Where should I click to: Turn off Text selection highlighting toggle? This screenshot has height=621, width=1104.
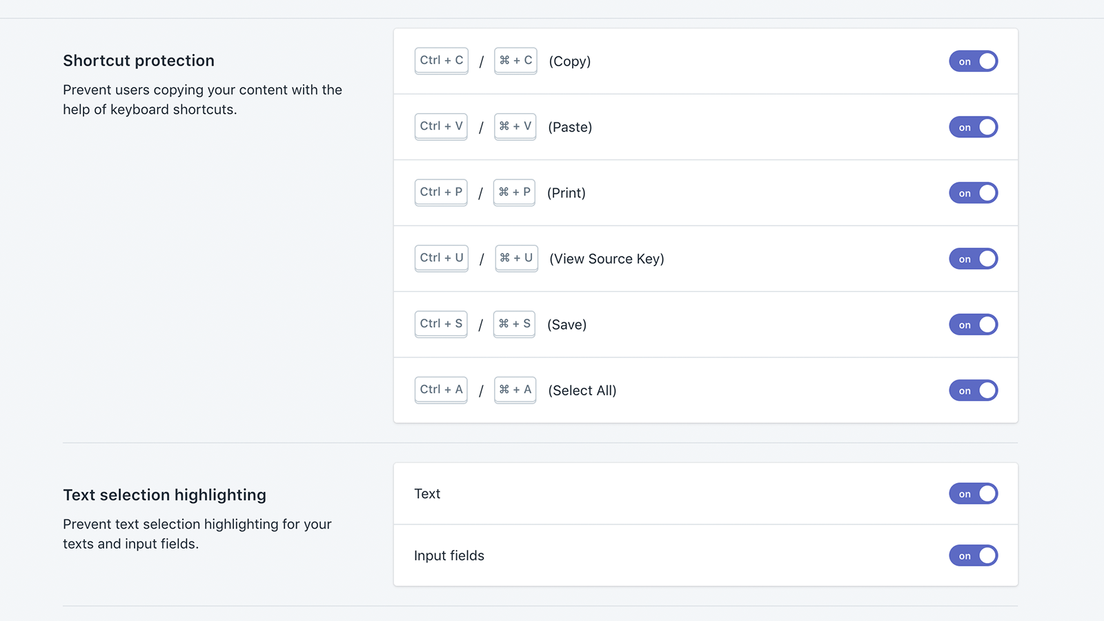click(973, 494)
